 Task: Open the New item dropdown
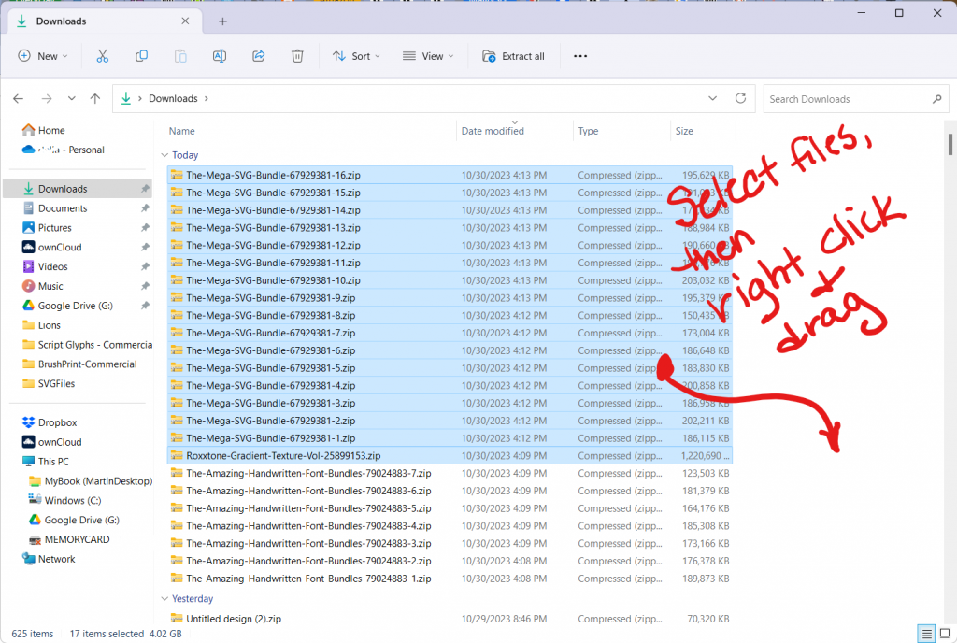43,56
